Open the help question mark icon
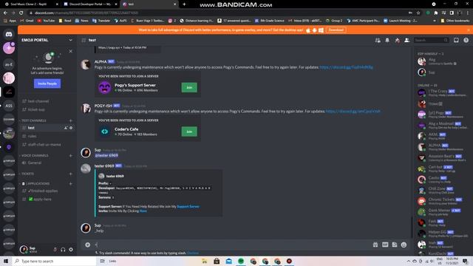Screen dimensions: 473x266 (x=466, y=40)
